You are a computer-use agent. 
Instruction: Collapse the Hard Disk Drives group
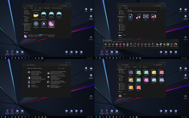(x=32, y=10)
